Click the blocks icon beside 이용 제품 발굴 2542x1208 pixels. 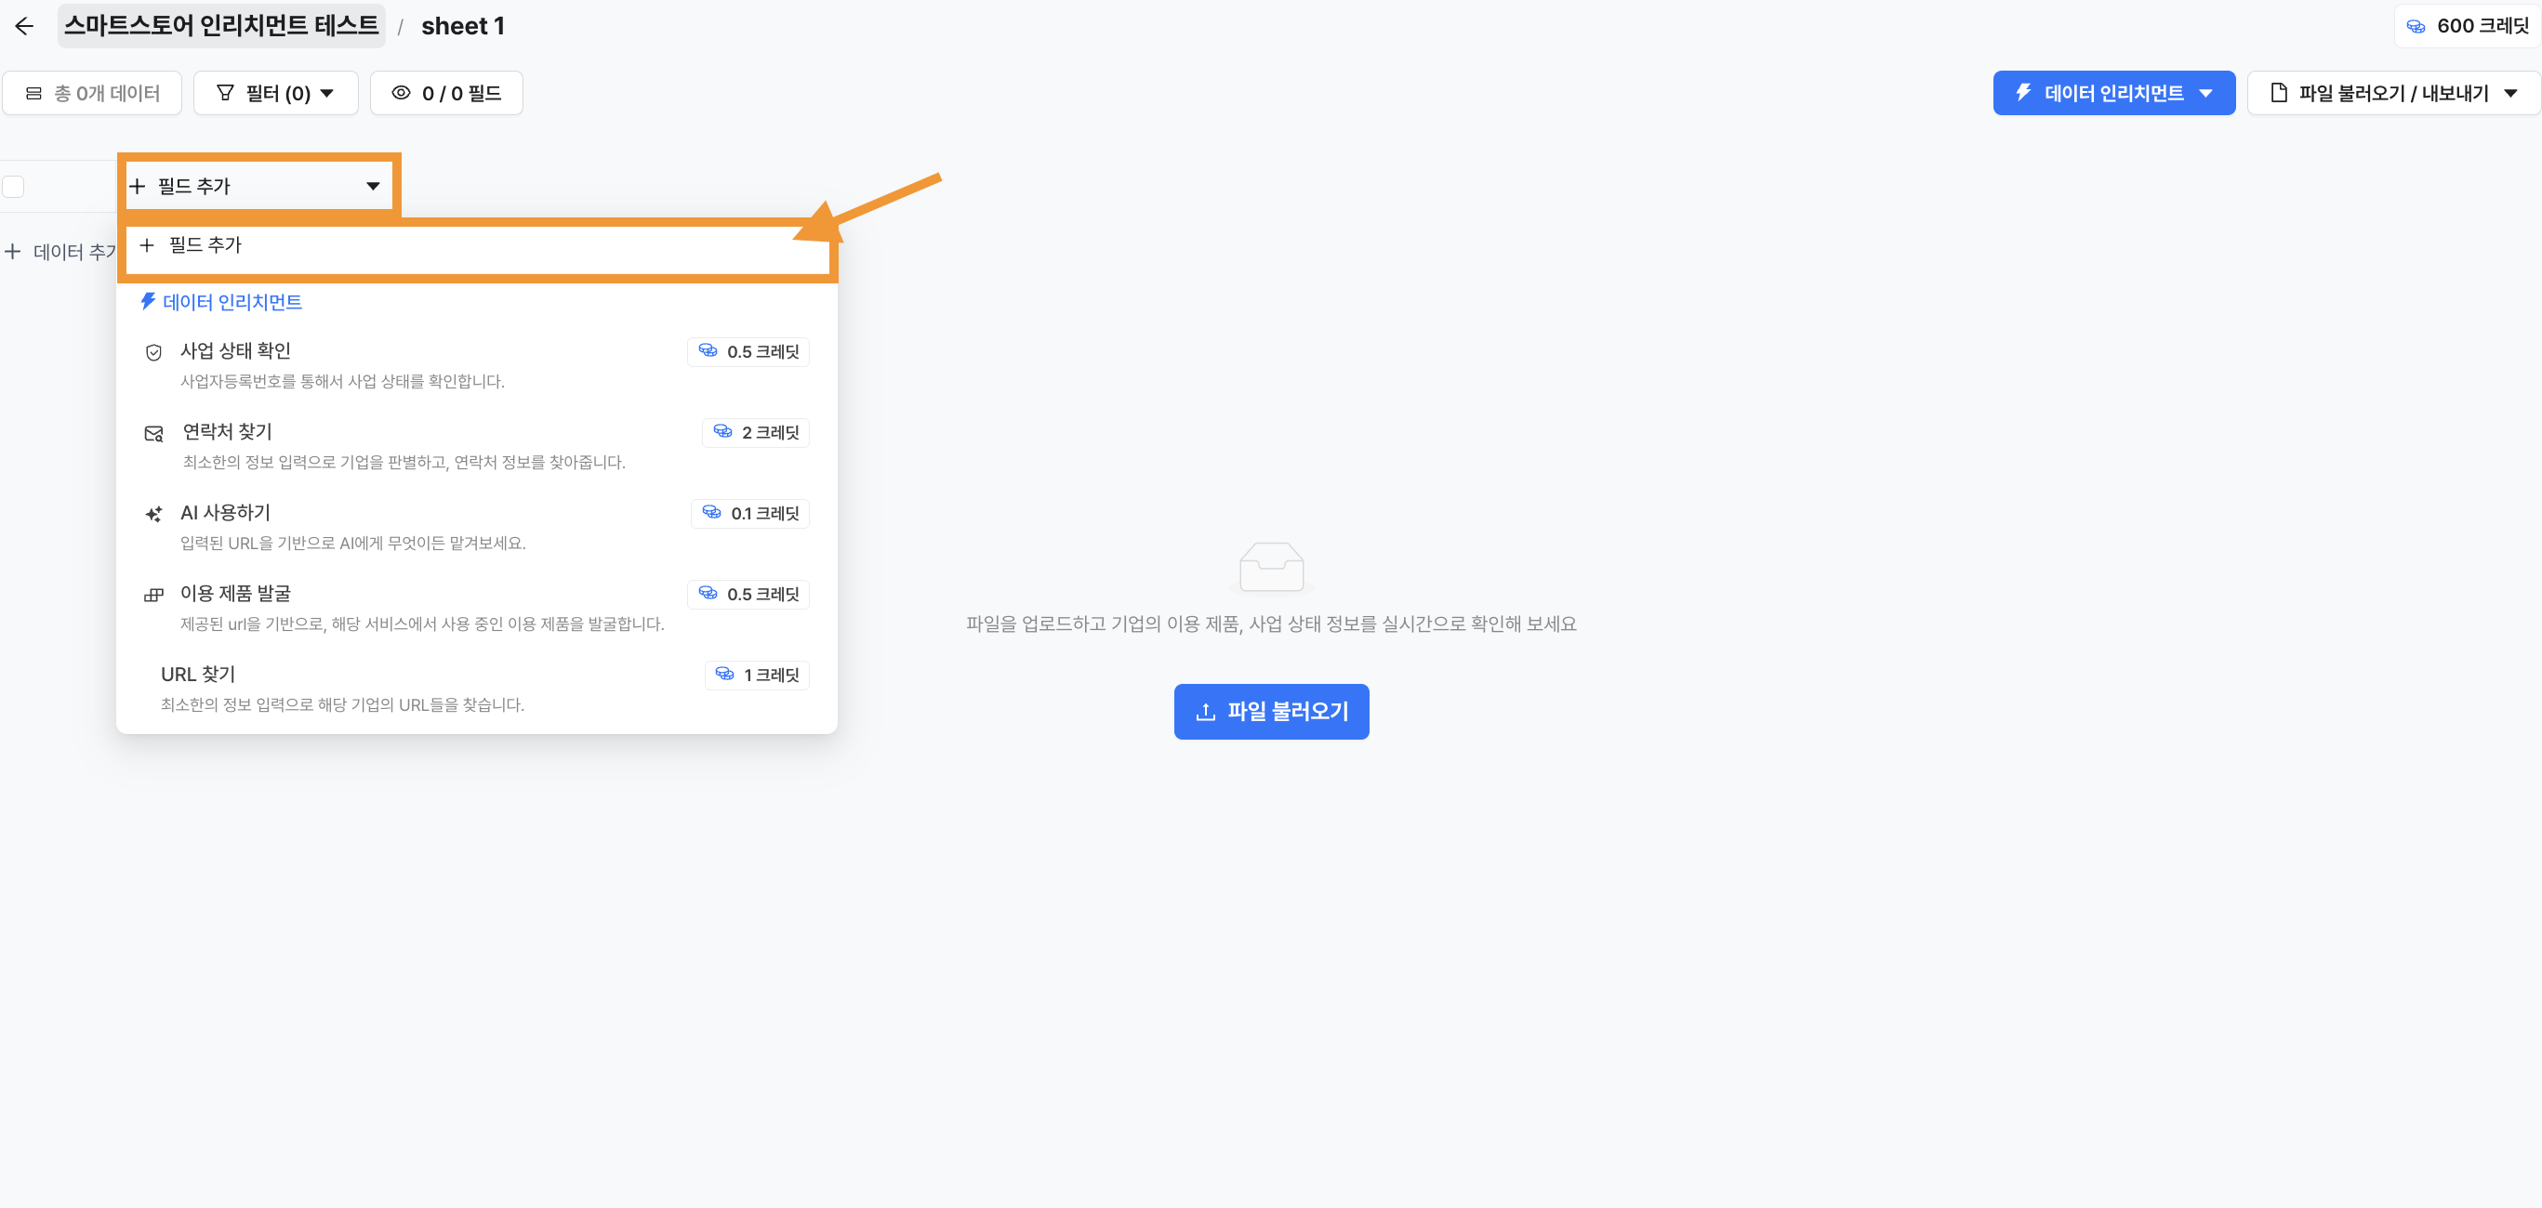pyautogui.click(x=153, y=595)
